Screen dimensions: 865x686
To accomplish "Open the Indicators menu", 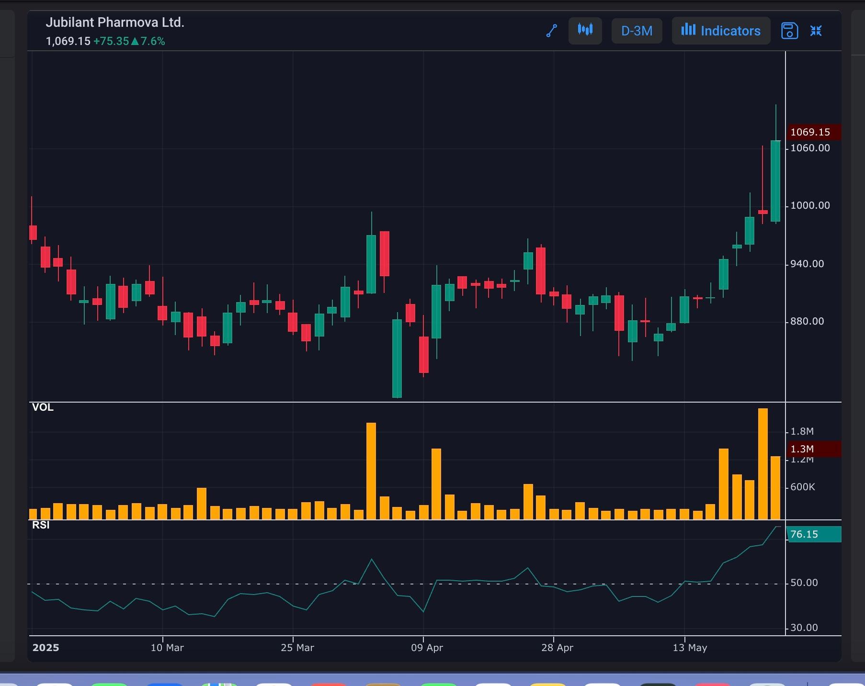I will pyautogui.click(x=721, y=31).
